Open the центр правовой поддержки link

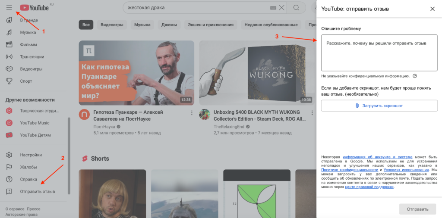tap(369, 187)
